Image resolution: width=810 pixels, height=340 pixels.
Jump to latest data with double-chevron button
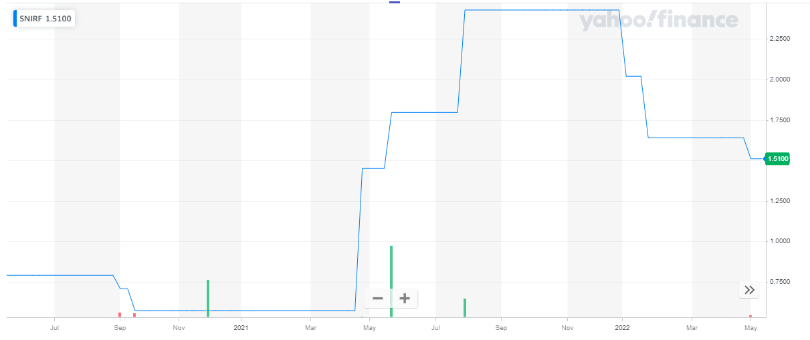click(749, 290)
